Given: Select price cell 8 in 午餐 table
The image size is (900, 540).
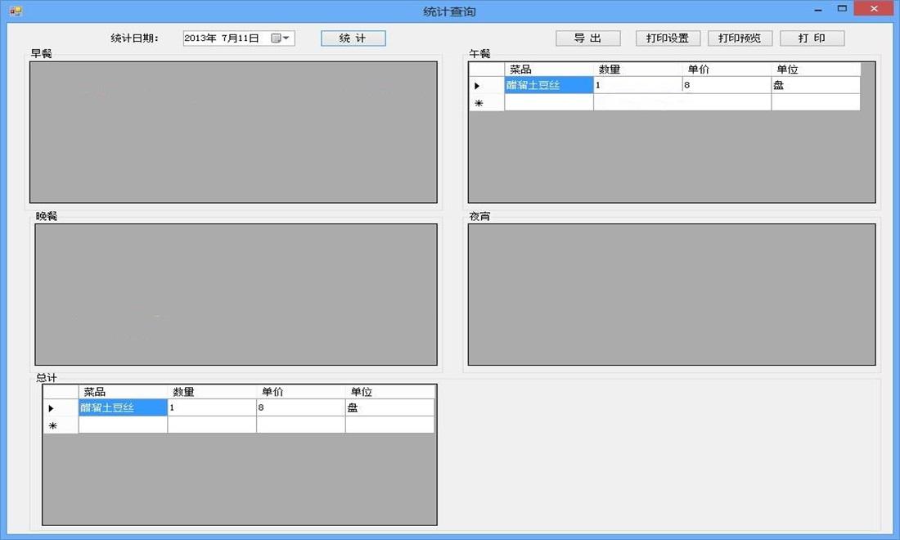Looking at the screenshot, I should coord(727,86).
